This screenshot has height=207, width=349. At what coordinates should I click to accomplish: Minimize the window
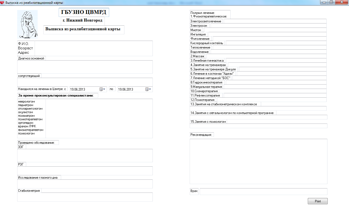click(x=324, y=2)
